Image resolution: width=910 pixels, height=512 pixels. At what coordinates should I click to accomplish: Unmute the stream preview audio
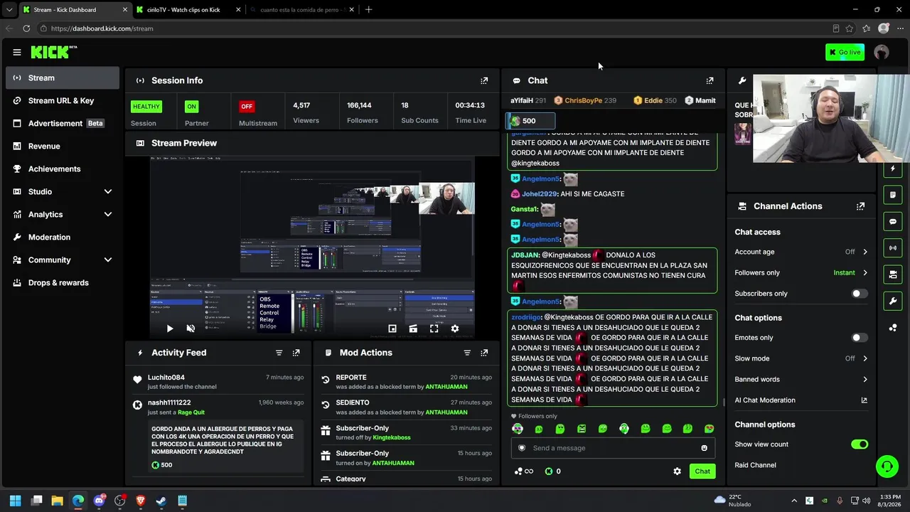click(191, 329)
